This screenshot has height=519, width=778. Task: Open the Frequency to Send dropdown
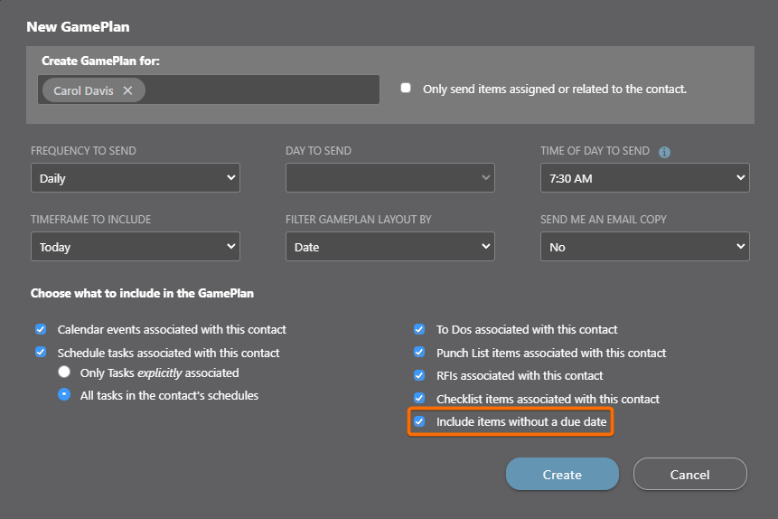(x=136, y=178)
